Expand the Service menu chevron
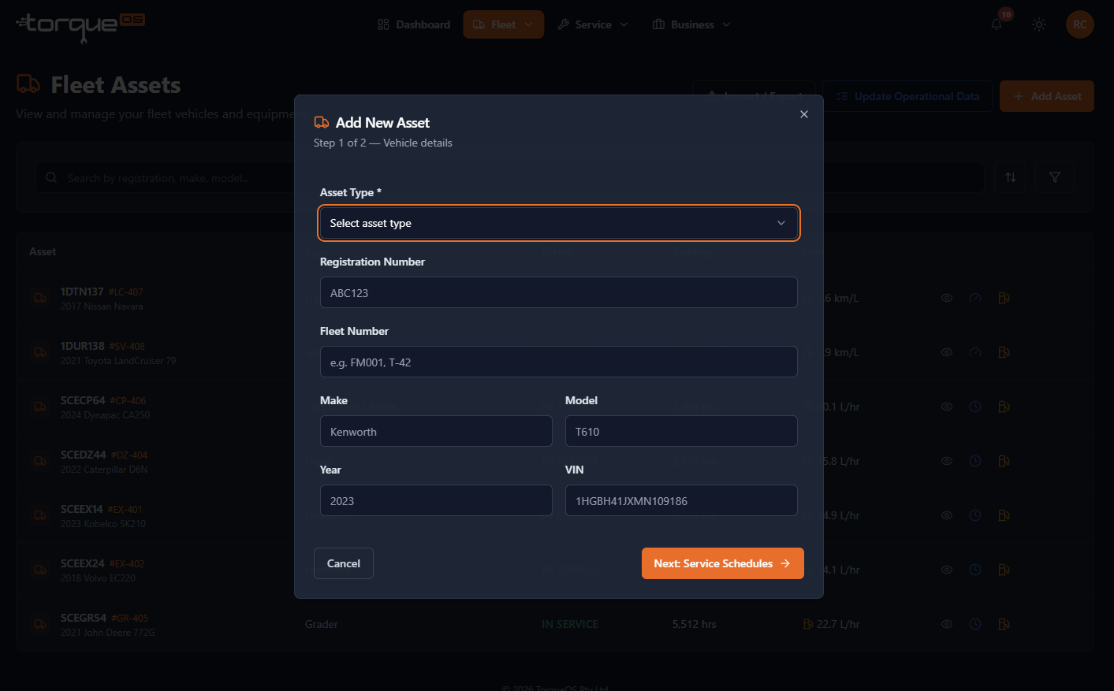Screen dimensions: 1114x691 pos(624,24)
